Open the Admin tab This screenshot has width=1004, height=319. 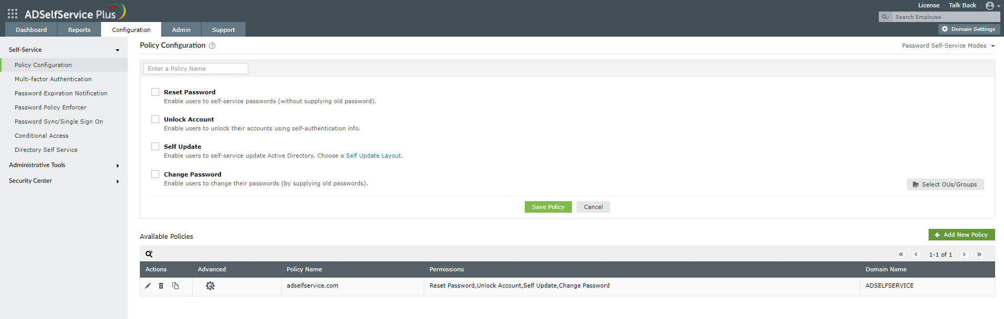(181, 30)
